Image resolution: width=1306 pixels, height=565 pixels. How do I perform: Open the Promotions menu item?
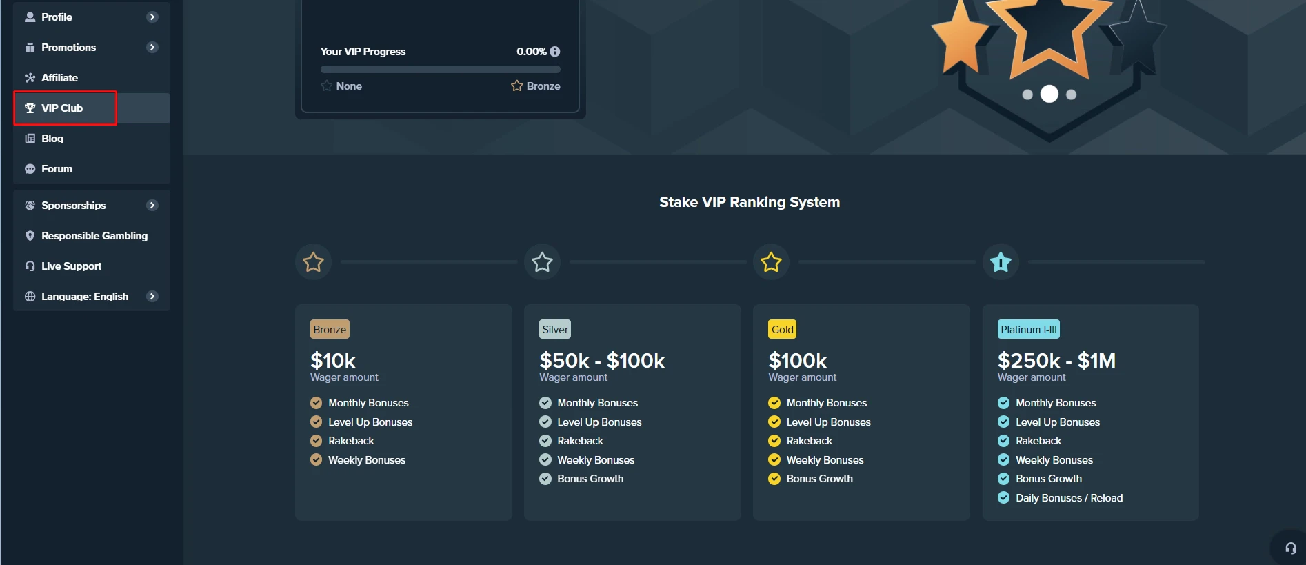pos(92,47)
